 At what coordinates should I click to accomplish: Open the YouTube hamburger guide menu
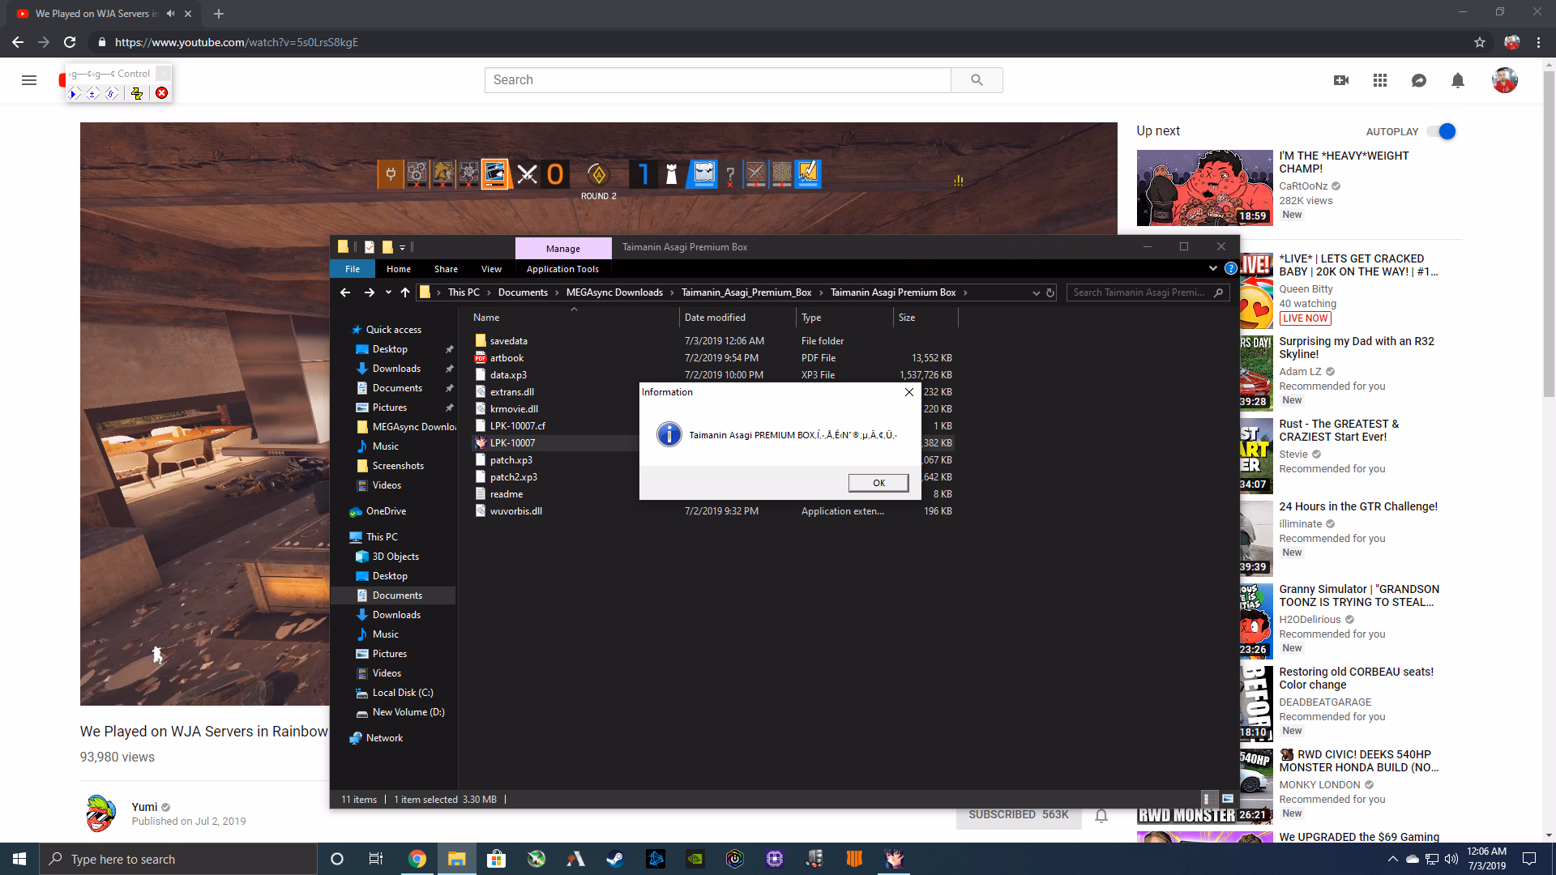(29, 80)
